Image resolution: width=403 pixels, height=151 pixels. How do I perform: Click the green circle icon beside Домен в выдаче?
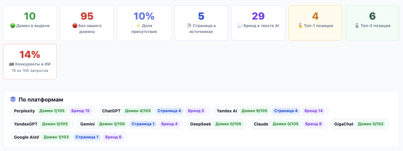(13, 26)
